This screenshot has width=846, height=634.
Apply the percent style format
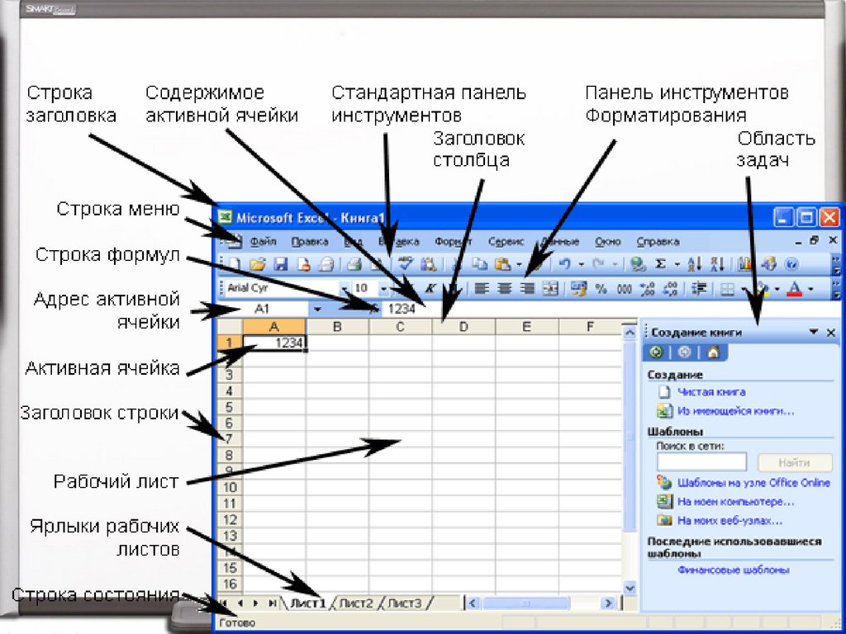[x=601, y=289]
